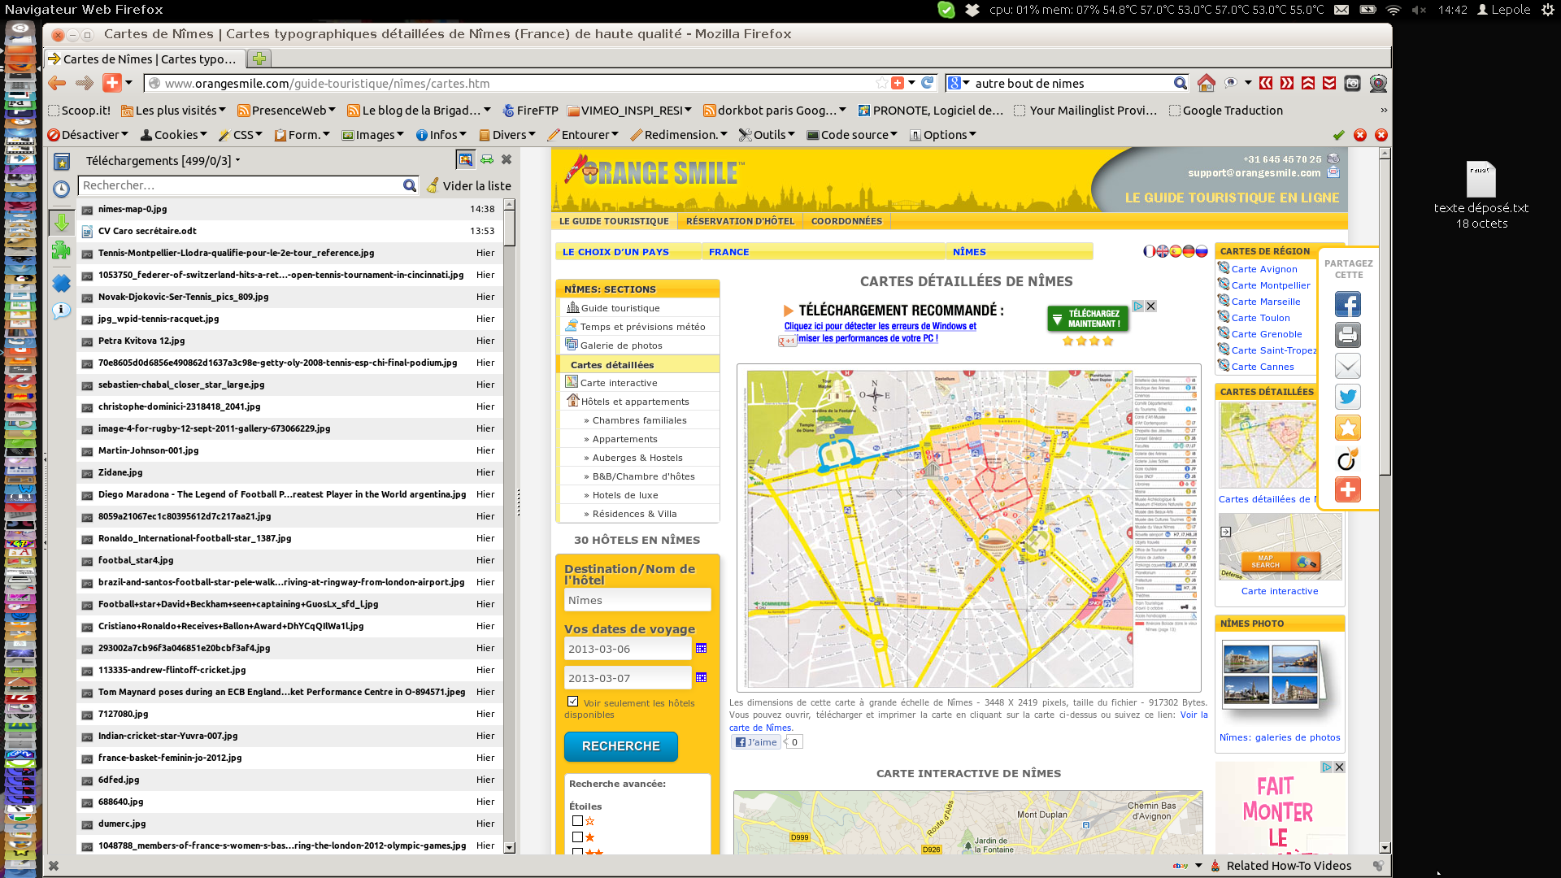Click the Twitter share icon

click(x=1347, y=397)
